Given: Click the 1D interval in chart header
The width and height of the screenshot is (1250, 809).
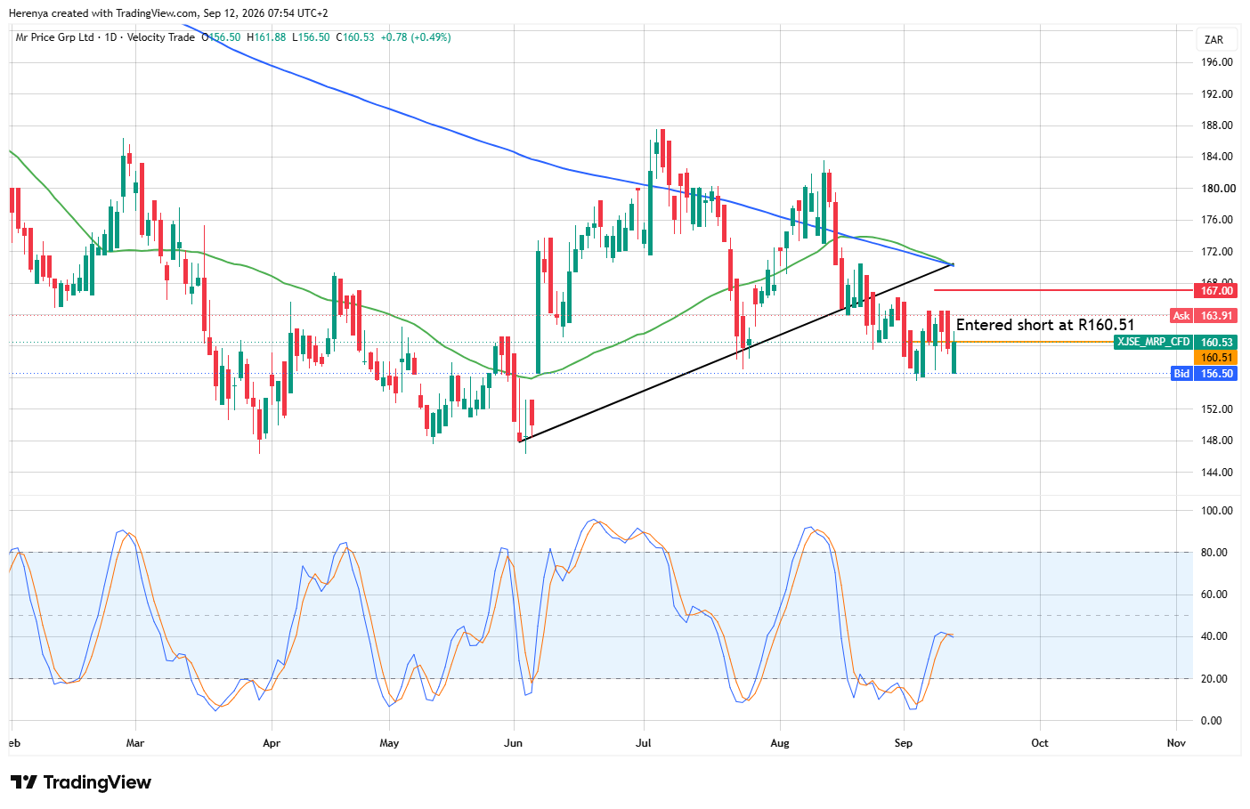Looking at the screenshot, I should tap(111, 37).
